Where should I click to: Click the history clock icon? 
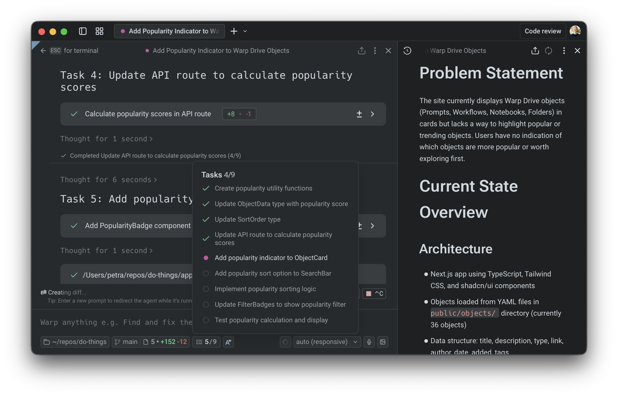tap(407, 51)
